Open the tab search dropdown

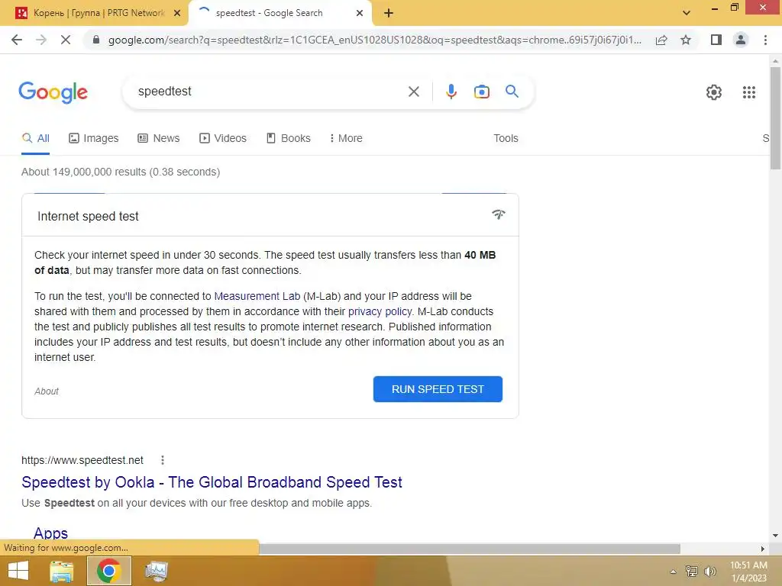(687, 13)
